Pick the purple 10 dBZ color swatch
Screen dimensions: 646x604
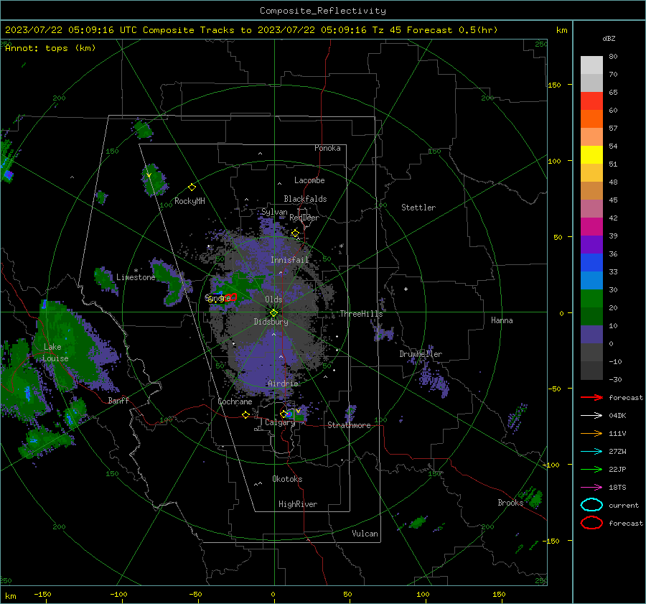[x=591, y=334]
